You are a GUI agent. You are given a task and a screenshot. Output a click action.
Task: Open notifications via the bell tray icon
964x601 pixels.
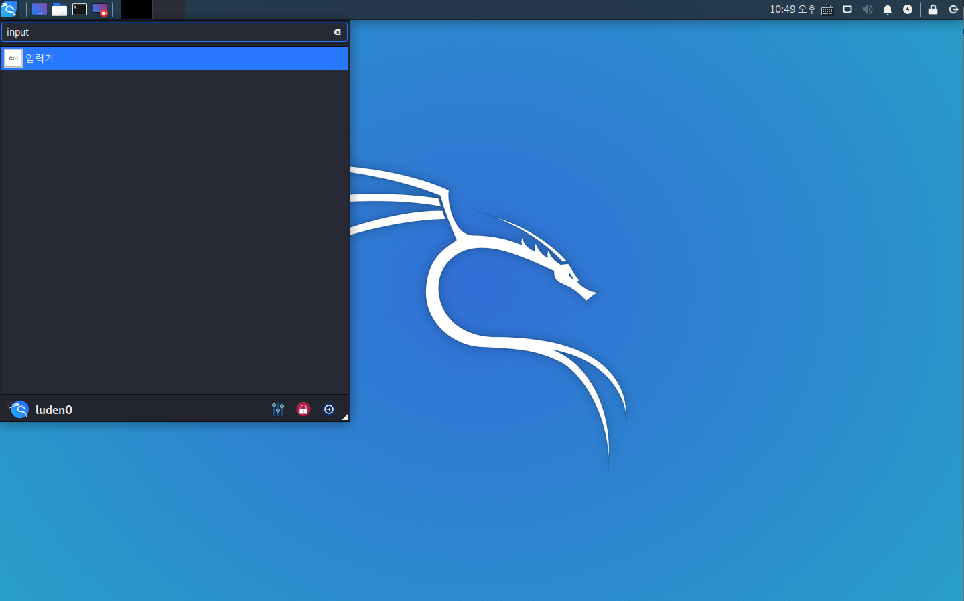pyautogui.click(x=888, y=9)
